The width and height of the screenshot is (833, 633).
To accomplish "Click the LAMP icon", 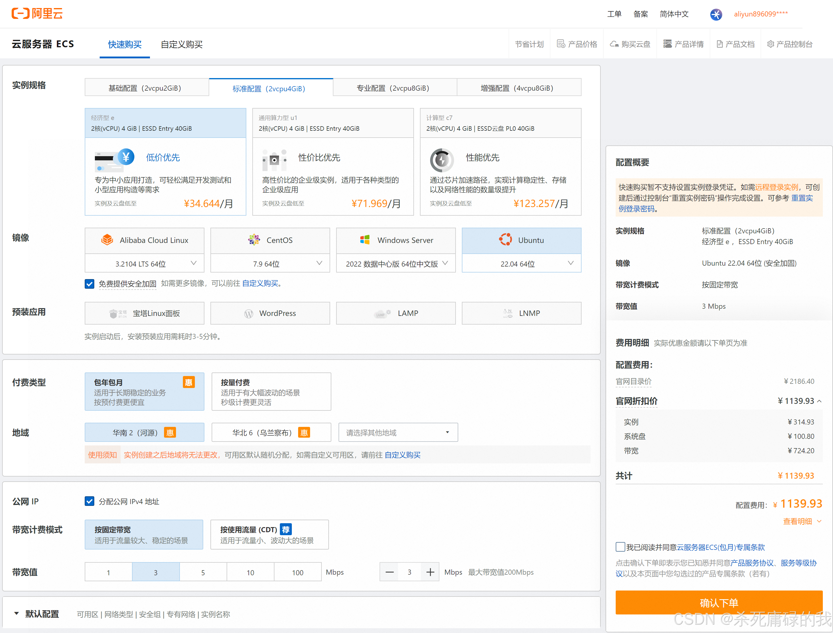I will pos(382,314).
